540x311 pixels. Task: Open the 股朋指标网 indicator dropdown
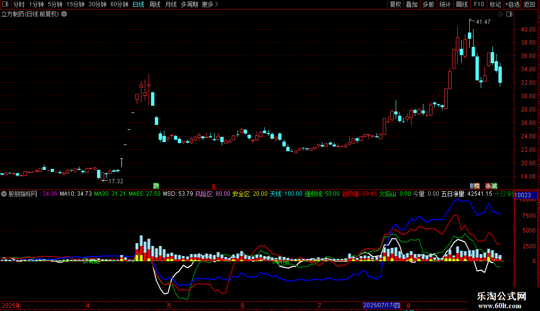[x=4, y=194]
